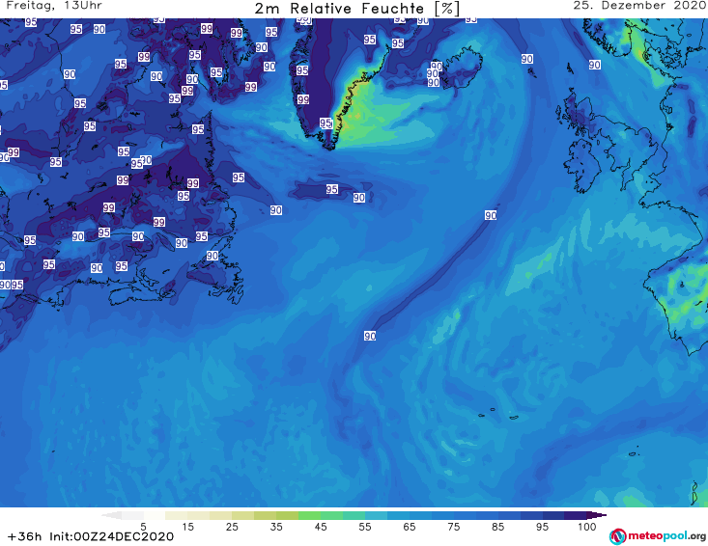Screen dimensions: 708x546
Task: Click the legend value '5'
Action: pyautogui.click(x=143, y=527)
